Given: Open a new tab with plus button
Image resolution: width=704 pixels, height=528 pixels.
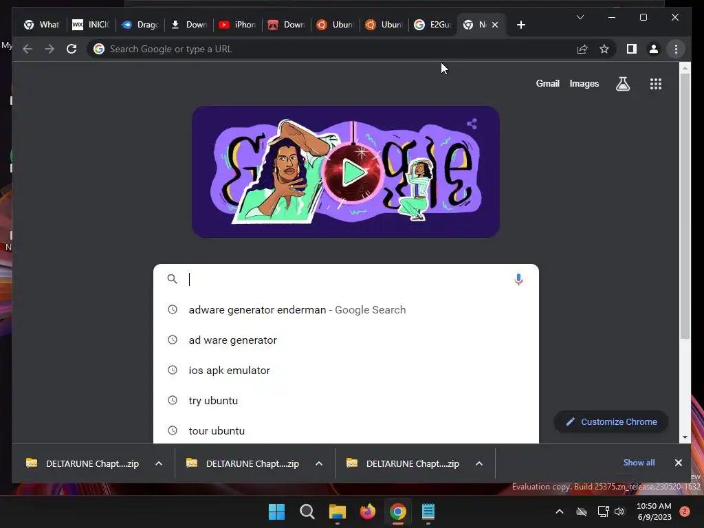Looking at the screenshot, I should pyautogui.click(x=521, y=25).
